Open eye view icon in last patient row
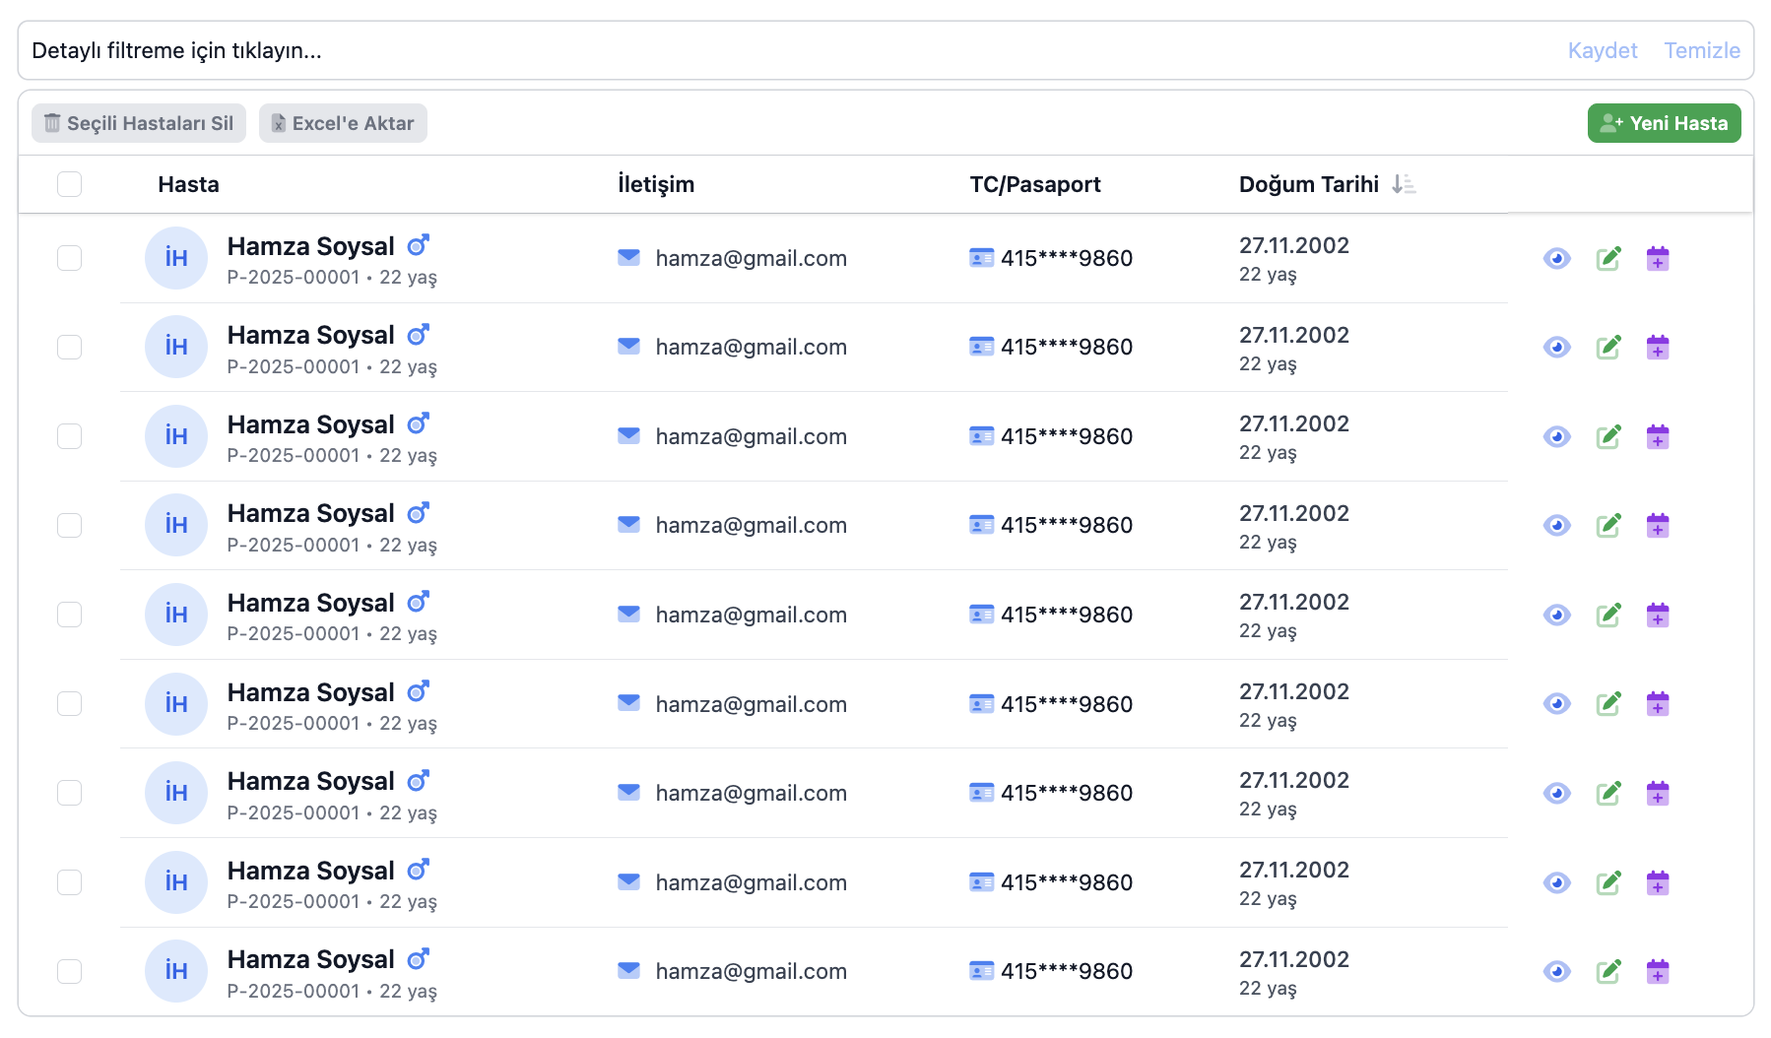Image resolution: width=1771 pixels, height=1038 pixels. point(1556,972)
